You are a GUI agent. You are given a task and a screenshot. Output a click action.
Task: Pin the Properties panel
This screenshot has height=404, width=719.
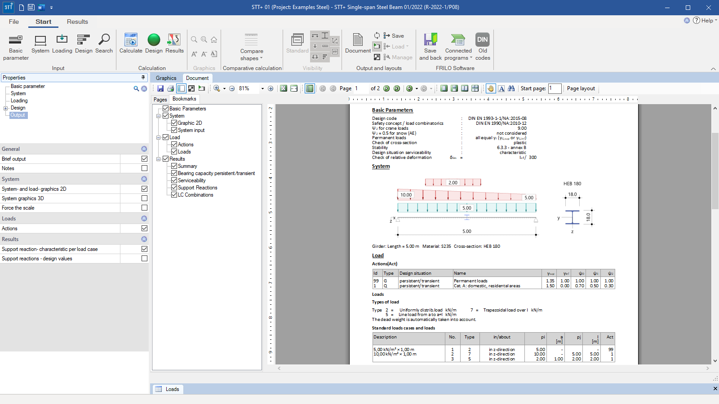[x=143, y=77]
